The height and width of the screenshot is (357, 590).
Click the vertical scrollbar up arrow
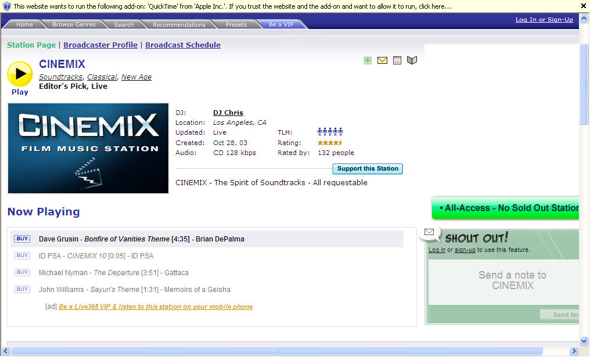[584, 18]
